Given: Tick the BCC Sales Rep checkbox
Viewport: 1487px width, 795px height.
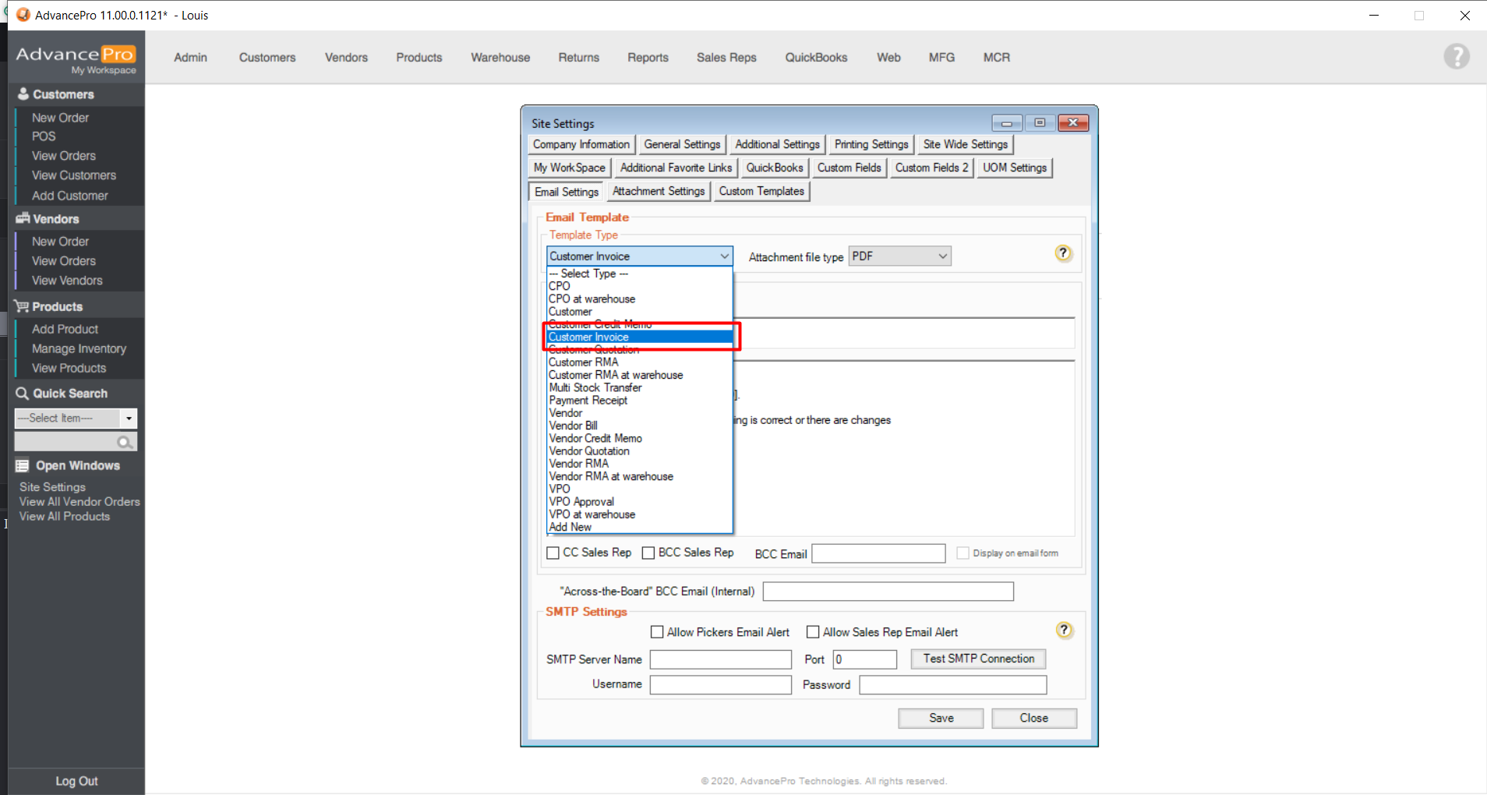Looking at the screenshot, I should click(x=648, y=553).
